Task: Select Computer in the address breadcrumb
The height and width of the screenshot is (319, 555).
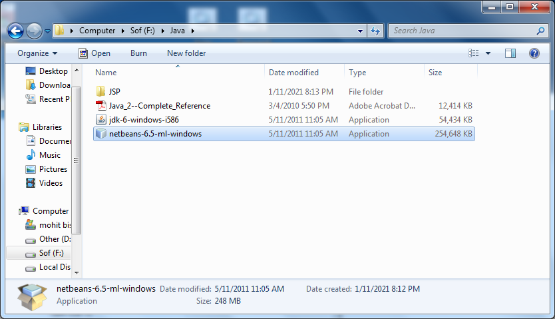Action: point(97,31)
